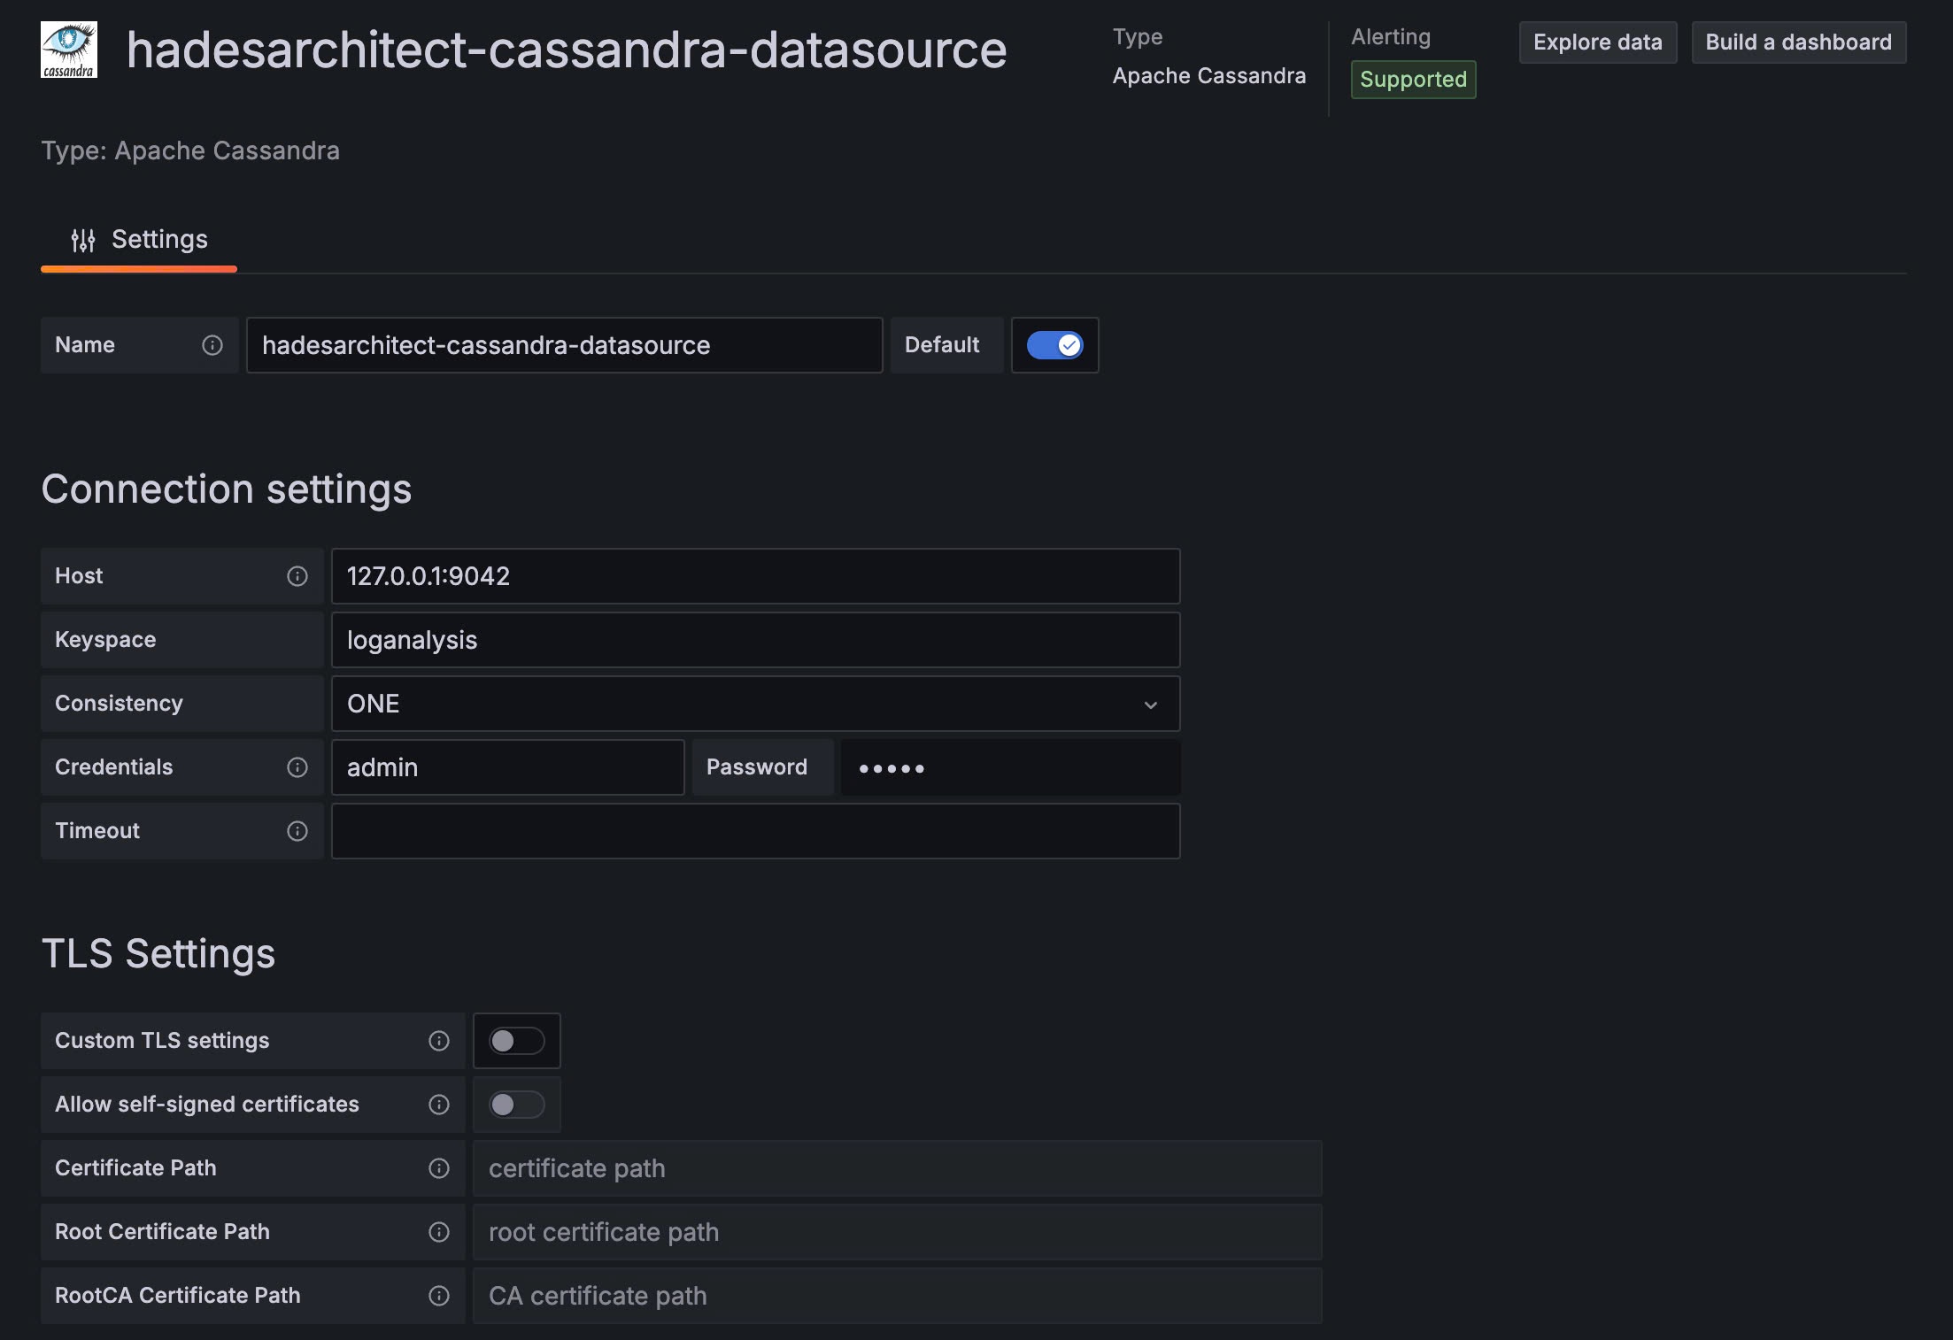Switch to the Settings tab

tap(140, 240)
